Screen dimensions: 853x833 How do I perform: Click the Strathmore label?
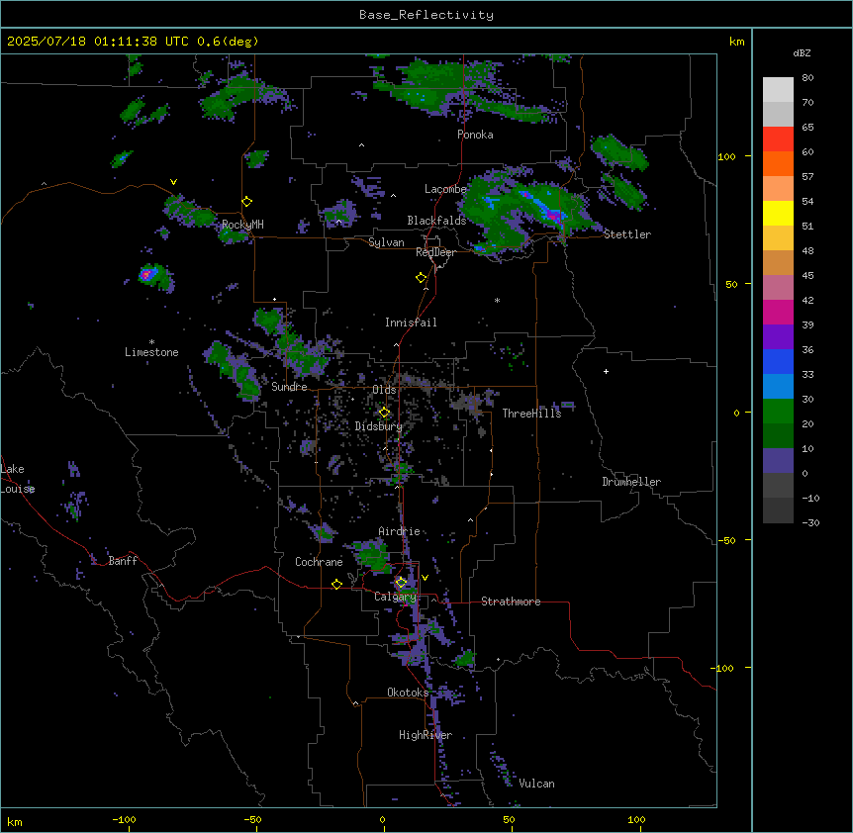tap(511, 602)
